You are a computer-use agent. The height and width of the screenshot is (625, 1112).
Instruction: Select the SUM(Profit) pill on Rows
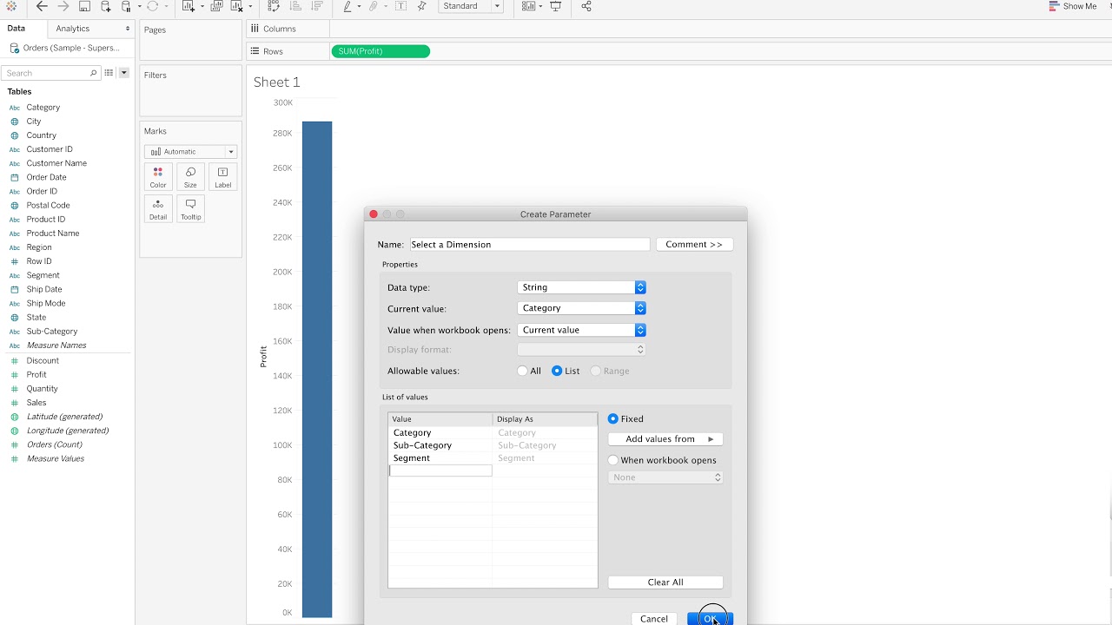(x=381, y=51)
